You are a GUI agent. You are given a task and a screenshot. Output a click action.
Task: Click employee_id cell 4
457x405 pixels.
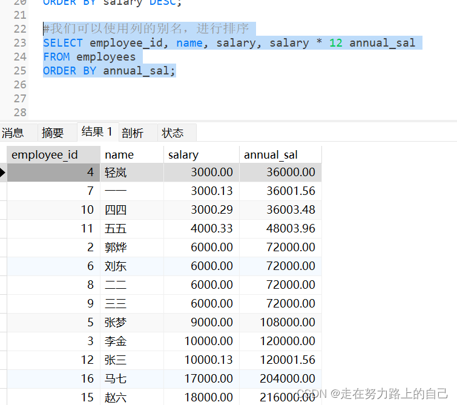tap(53, 173)
